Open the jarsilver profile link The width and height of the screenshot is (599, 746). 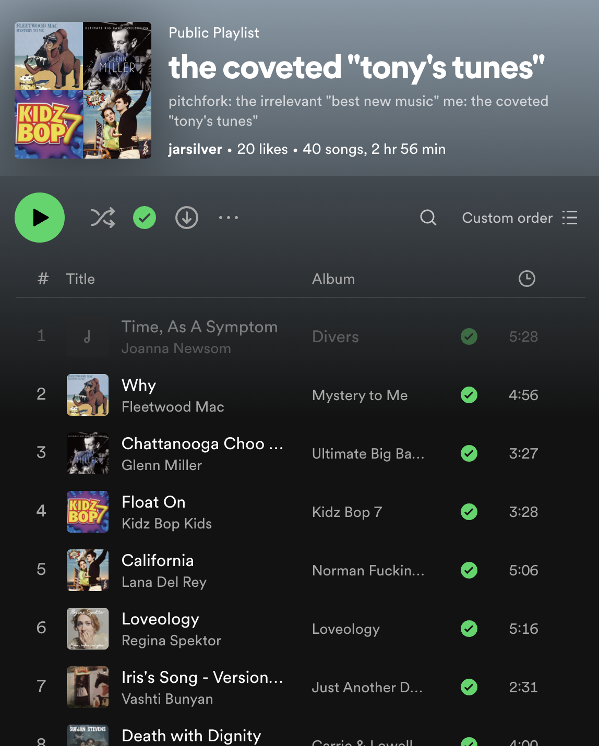tap(195, 149)
